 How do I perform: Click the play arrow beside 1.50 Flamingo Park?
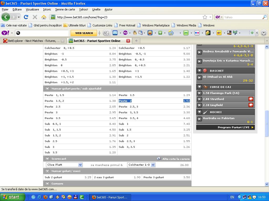pyautogui.click(x=199, y=93)
